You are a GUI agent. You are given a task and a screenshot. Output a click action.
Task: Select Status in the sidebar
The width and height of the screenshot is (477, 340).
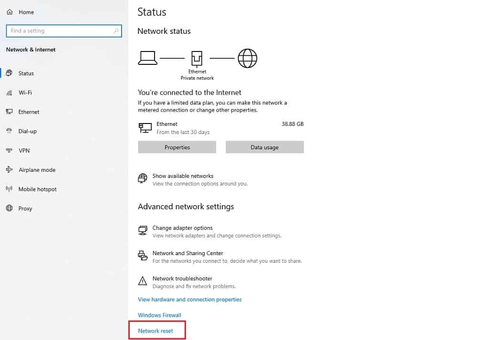(x=26, y=73)
